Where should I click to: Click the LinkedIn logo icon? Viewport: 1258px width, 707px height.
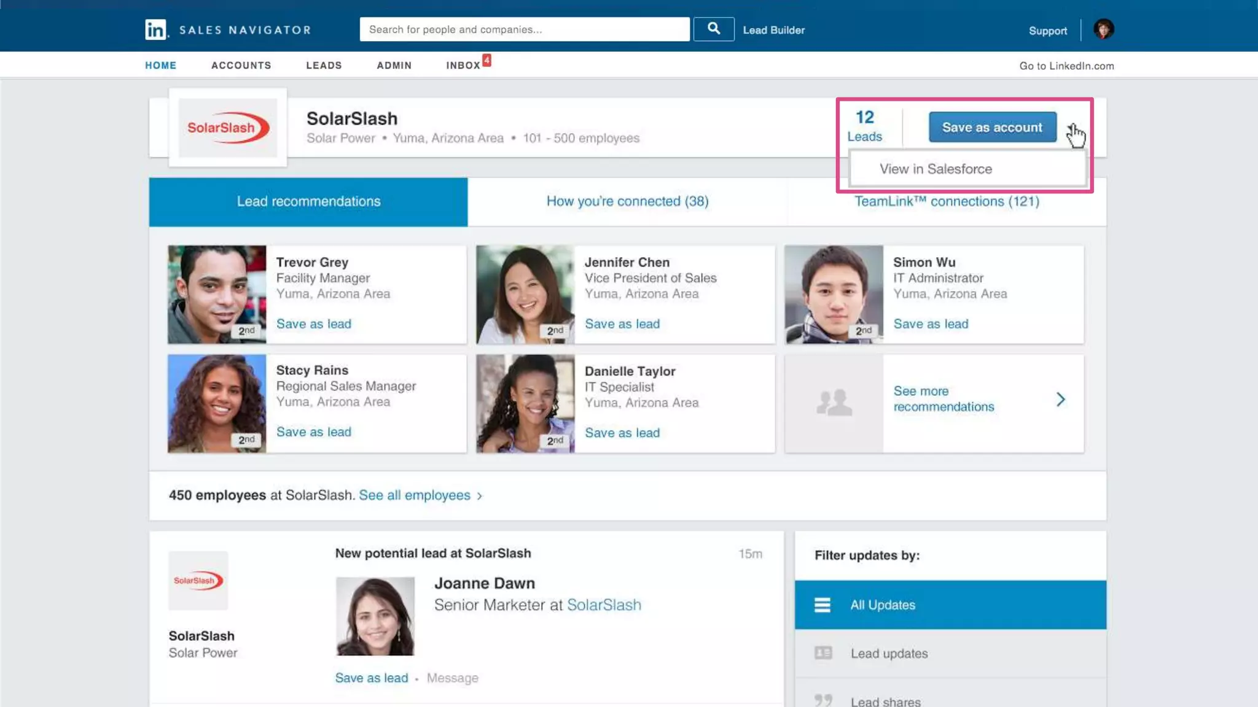tap(155, 29)
